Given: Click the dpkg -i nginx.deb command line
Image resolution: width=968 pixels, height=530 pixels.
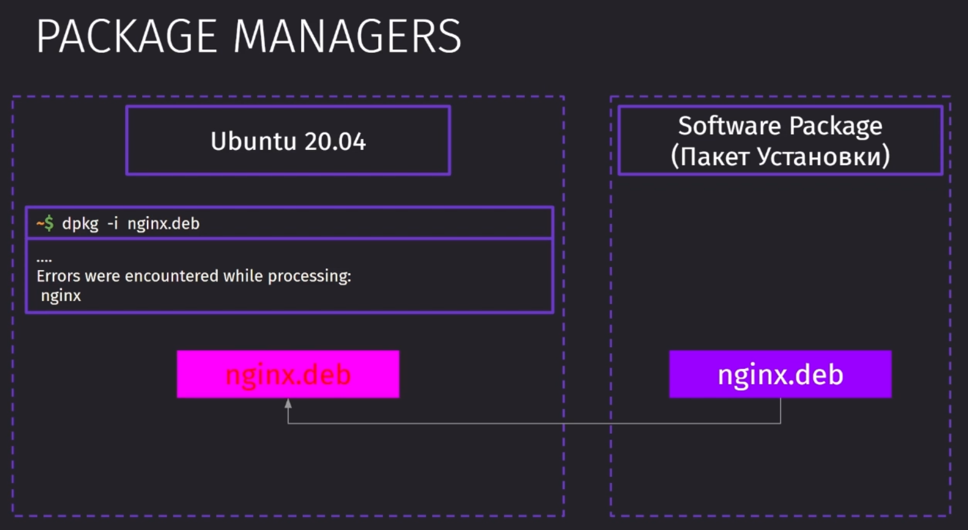Looking at the screenshot, I should point(289,223).
